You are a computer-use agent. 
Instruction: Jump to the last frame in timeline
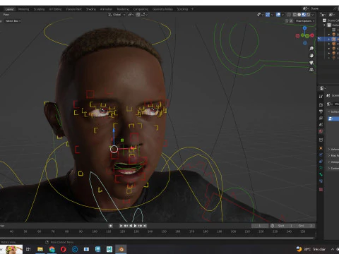(145, 226)
